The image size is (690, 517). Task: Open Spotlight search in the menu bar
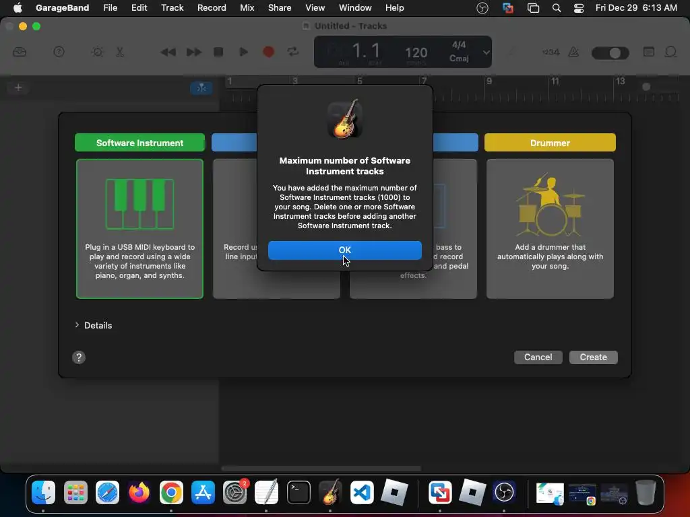point(556,8)
